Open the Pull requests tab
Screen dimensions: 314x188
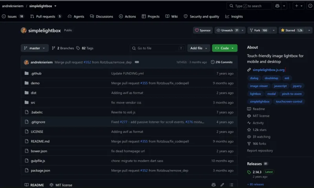[46, 16]
